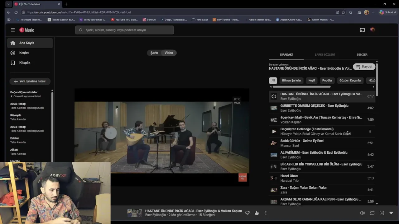This screenshot has width=399, height=224.
Task: Go to Ana Sayfa
Action: coord(30,43)
